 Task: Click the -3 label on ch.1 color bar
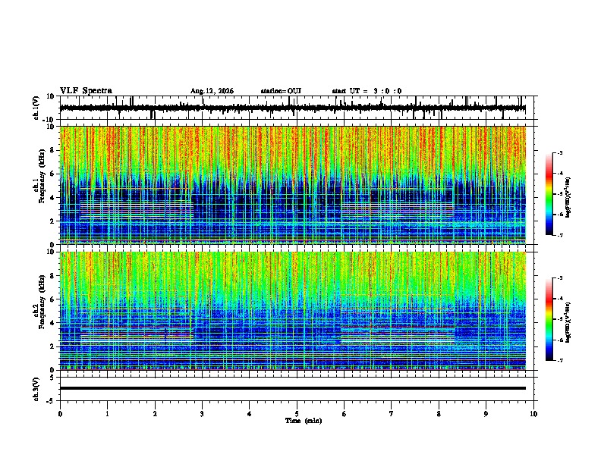(559, 152)
